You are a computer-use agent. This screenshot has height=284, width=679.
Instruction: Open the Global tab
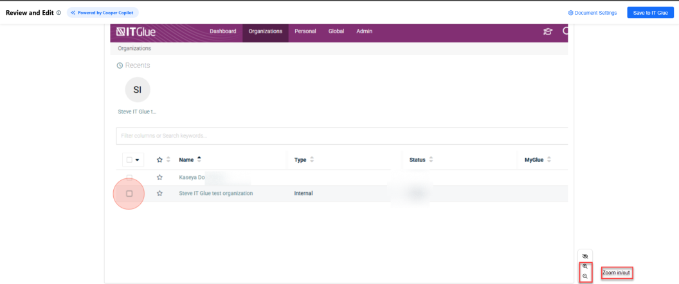pyautogui.click(x=336, y=31)
